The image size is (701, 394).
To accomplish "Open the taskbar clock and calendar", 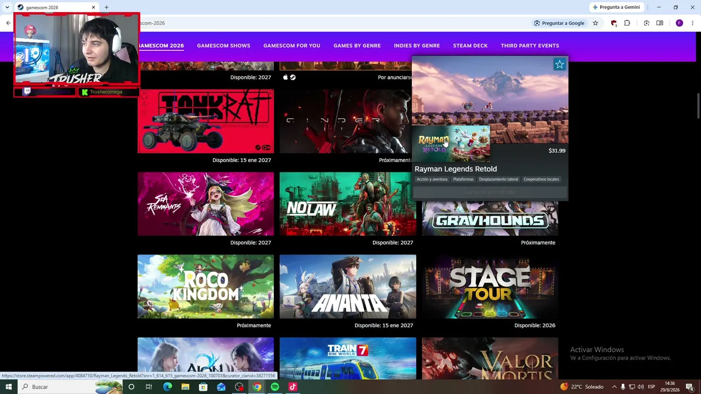I will pos(669,387).
